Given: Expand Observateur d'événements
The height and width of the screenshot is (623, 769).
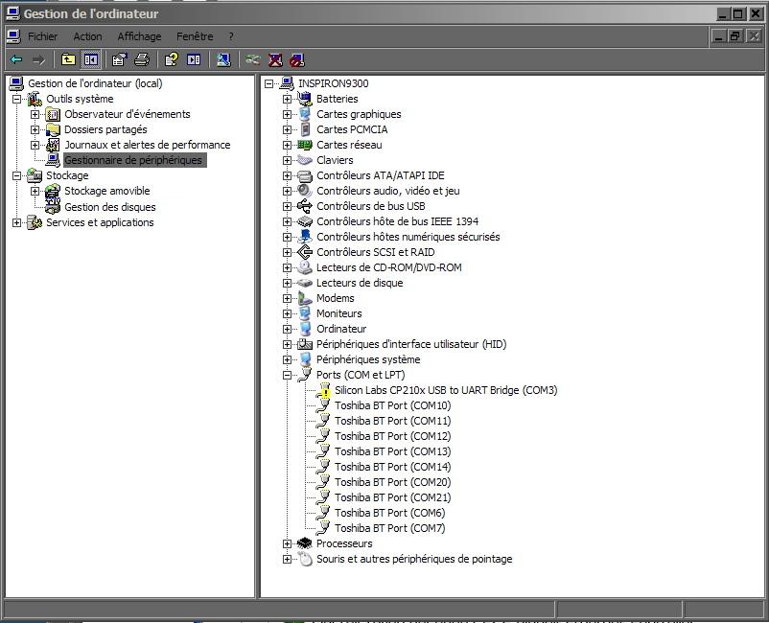Looking at the screenshot, I should 35,114.
